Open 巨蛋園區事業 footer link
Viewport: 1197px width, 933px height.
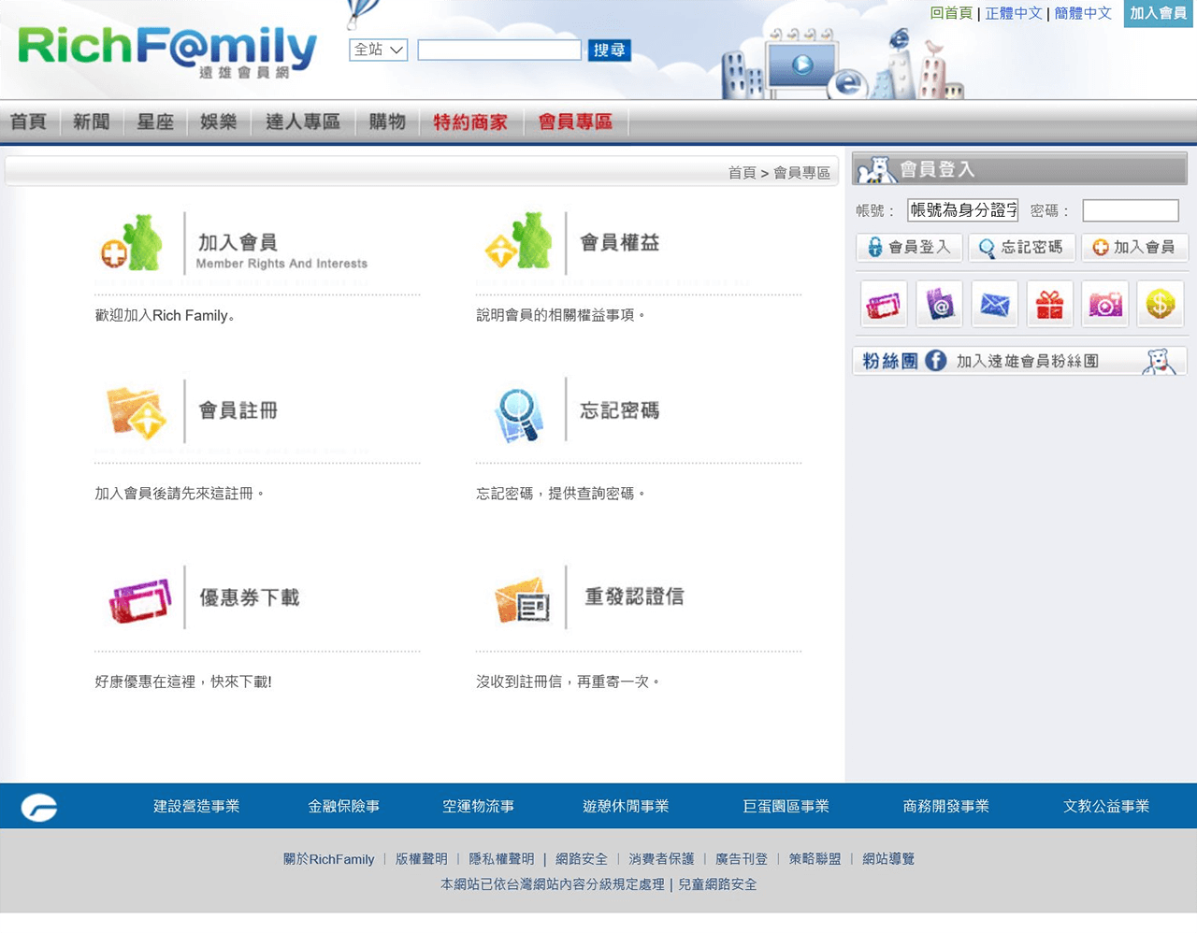click(x=786, y=806)
